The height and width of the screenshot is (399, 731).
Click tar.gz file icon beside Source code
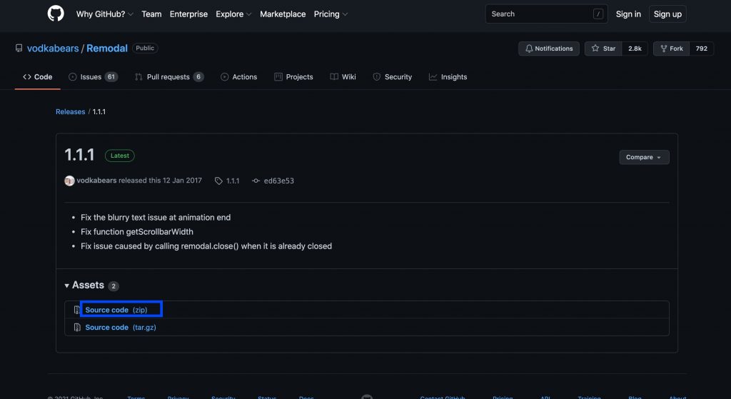point(77,328)
